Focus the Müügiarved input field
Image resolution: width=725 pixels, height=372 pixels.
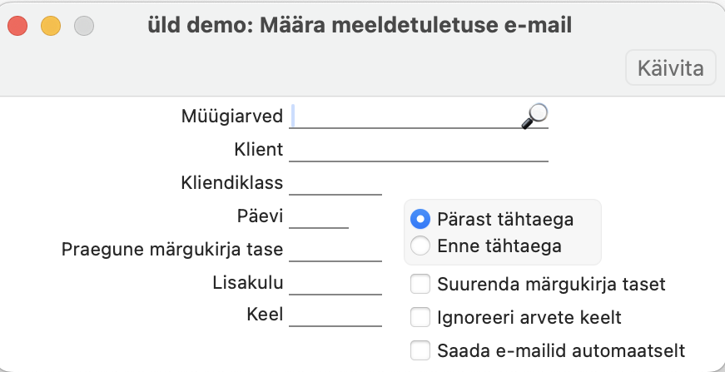pyautogui.click(x=406, y=117)
